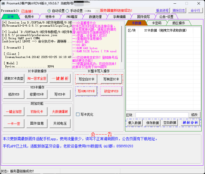The height and width of the screenshot is (174, 205).
Task: Open the 公告-设置 tab
Action: click(x=166, y=17)
